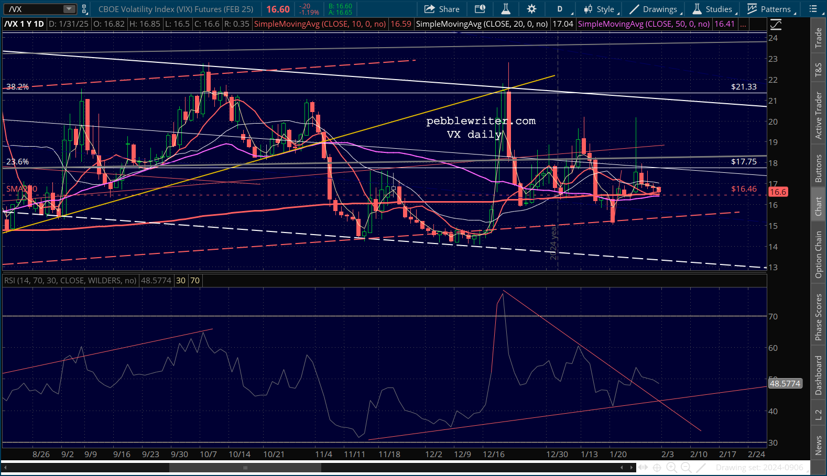Activate the crosshair pan tool icon
This screenshot has width=827, height=476.
[657, 467]
